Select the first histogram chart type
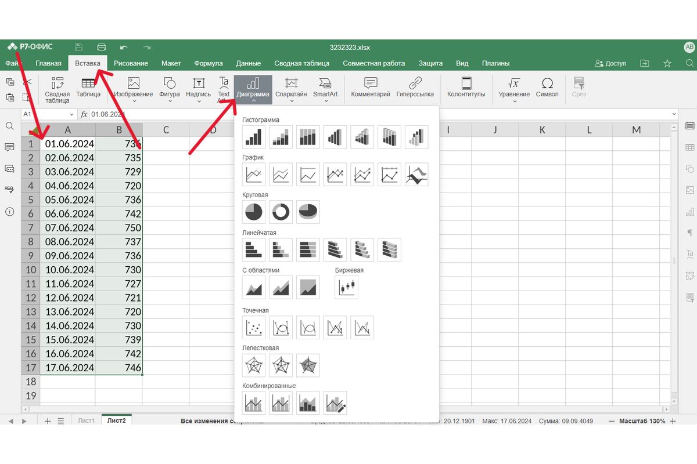This screenshot has width=697, height=464. click(x=253, y=137)
